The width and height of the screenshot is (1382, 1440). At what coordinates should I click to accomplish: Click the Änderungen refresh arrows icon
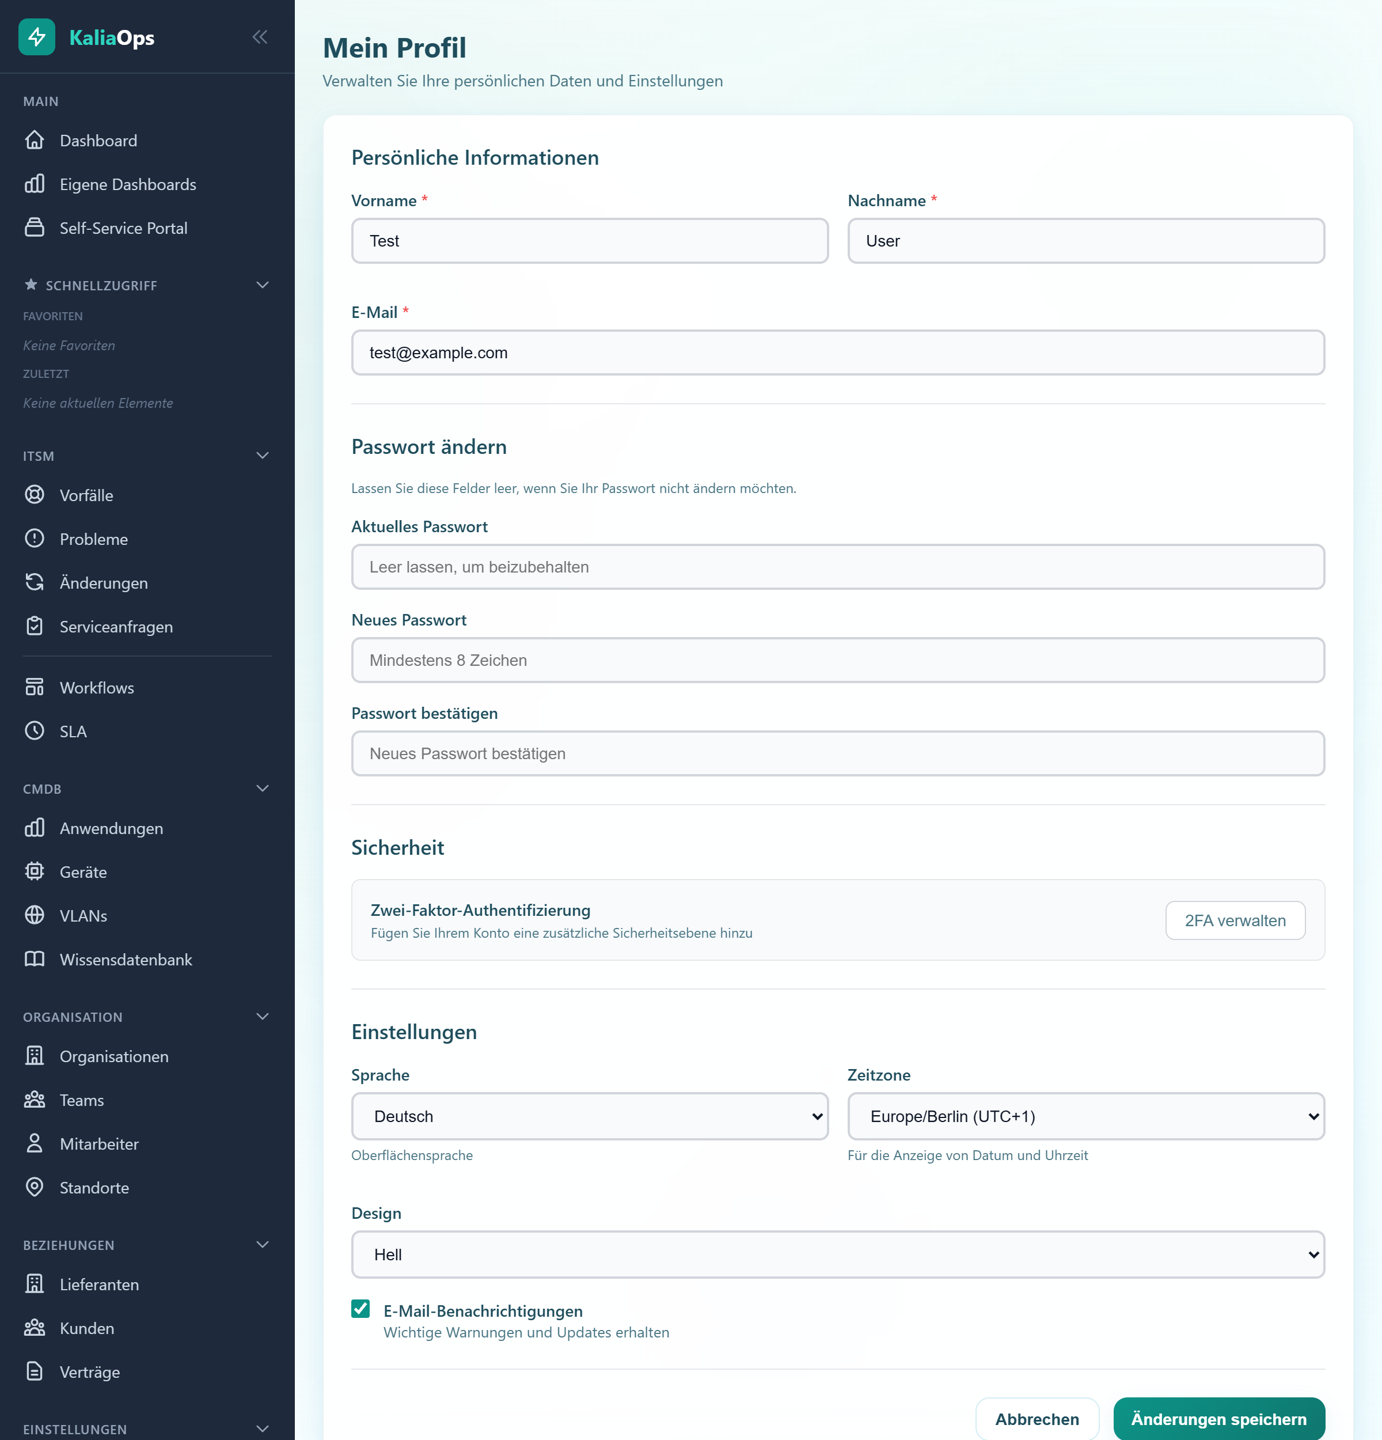coord(35,582)
